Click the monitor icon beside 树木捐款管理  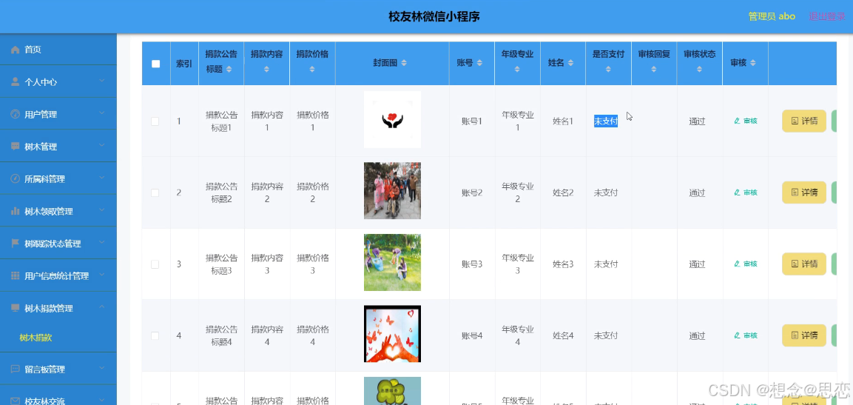pyautogui.click(x=16, y=308)
